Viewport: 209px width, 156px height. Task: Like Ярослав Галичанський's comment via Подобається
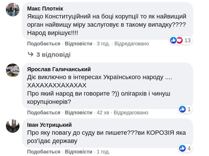coord(43,113)
